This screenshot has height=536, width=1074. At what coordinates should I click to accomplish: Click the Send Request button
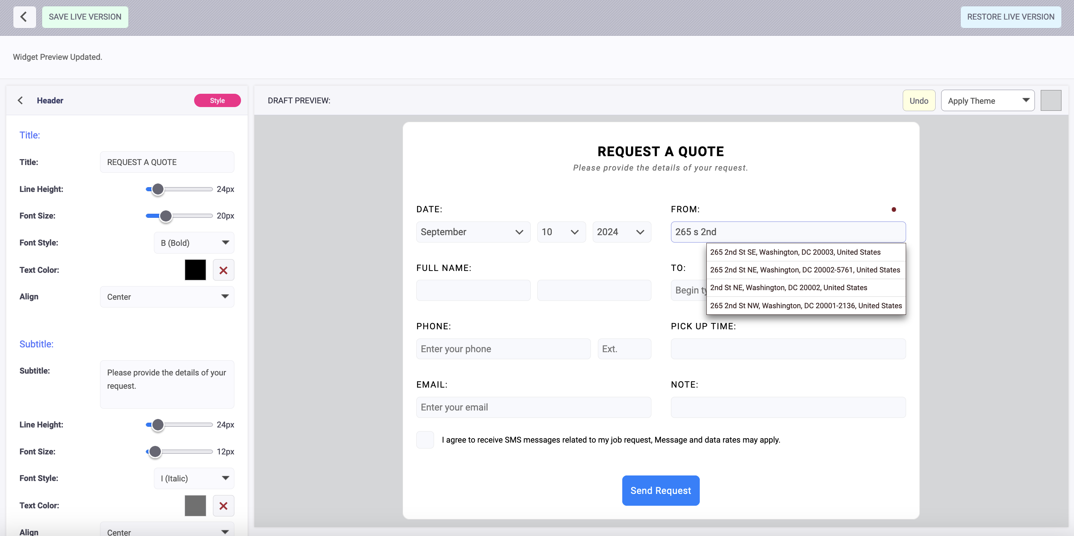[x=660, y=490]
